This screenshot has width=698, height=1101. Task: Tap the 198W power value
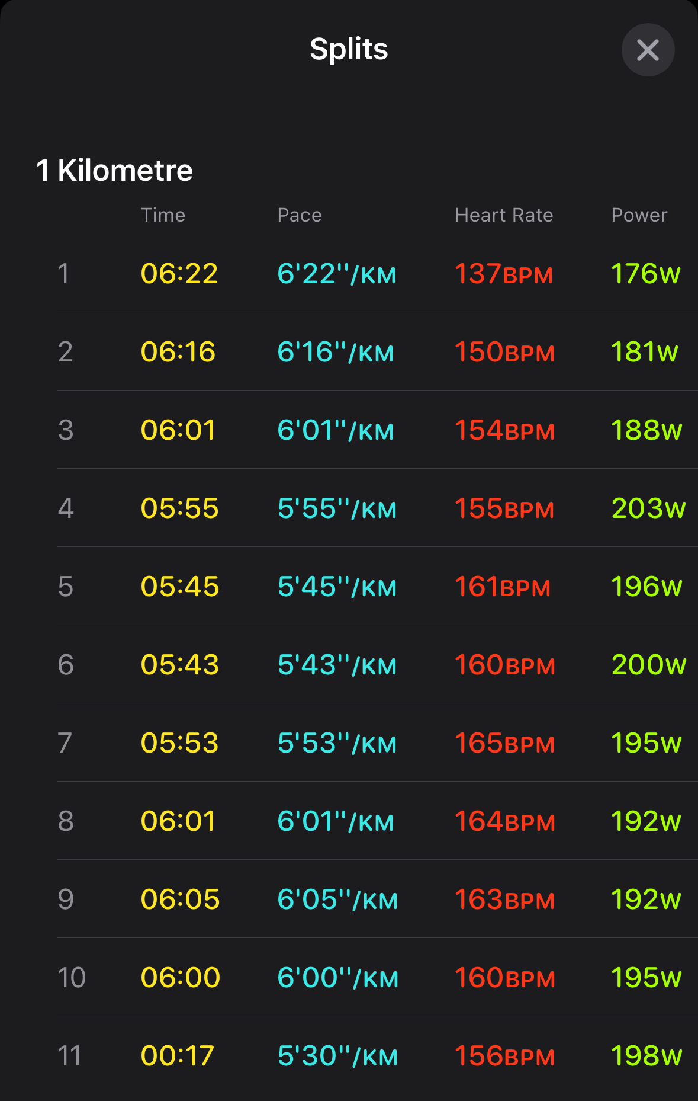[x=646, y=1056]
